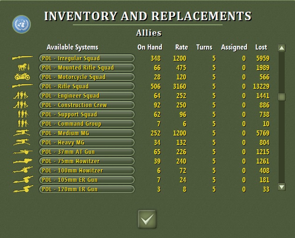Select the POL - Irregular Squad system
This screenshot has height=238, width=295.
point(87,58)
